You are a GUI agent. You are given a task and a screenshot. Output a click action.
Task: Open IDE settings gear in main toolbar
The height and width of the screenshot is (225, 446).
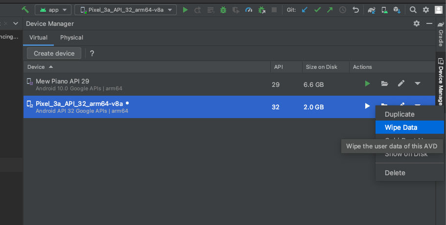[426, 10]
